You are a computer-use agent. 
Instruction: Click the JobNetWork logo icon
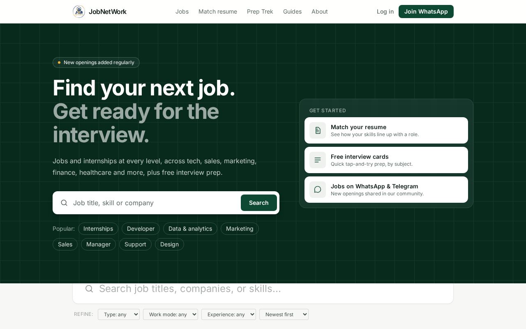coord(79,12)
